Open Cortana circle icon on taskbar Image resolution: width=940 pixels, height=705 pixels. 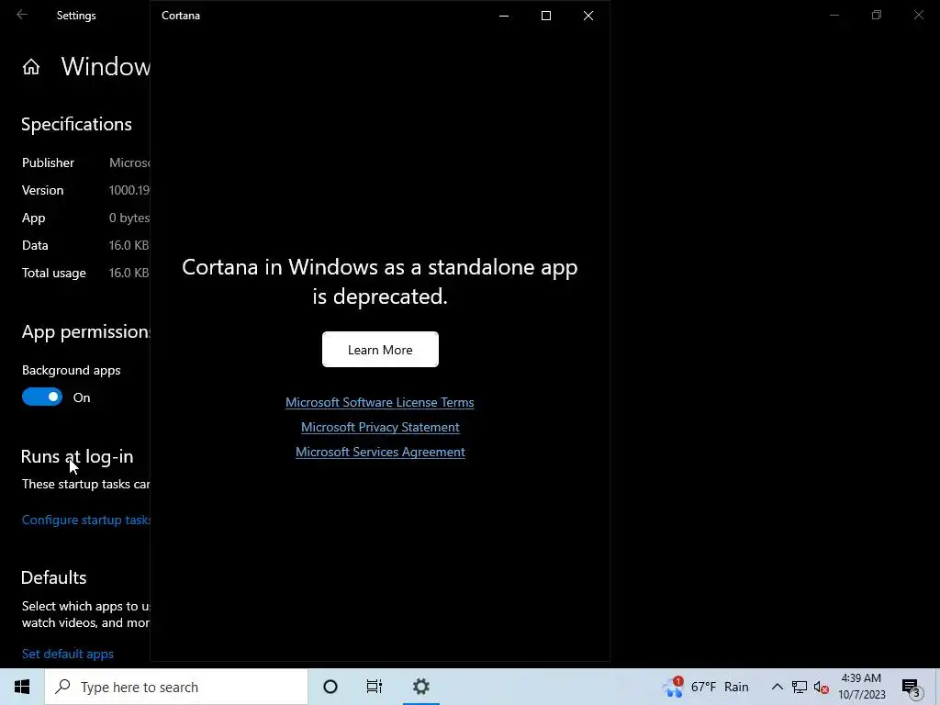click(330, 687)
